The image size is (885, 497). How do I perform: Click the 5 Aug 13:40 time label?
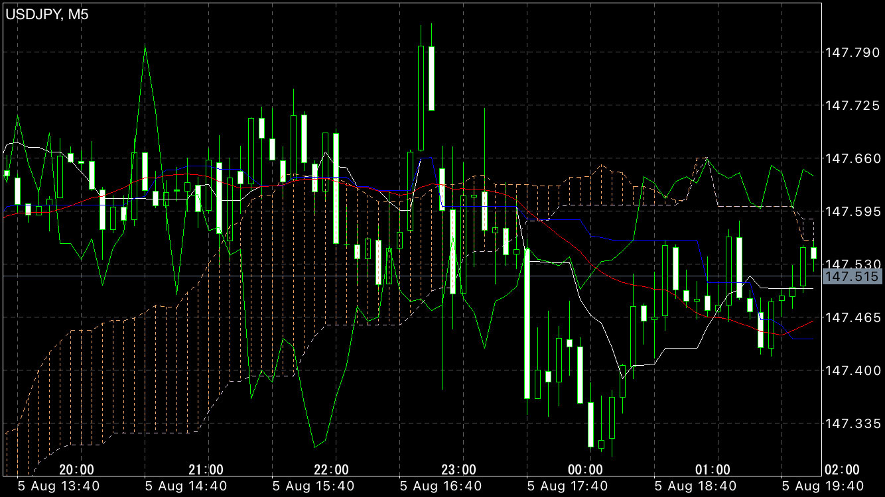coord(59,486)
